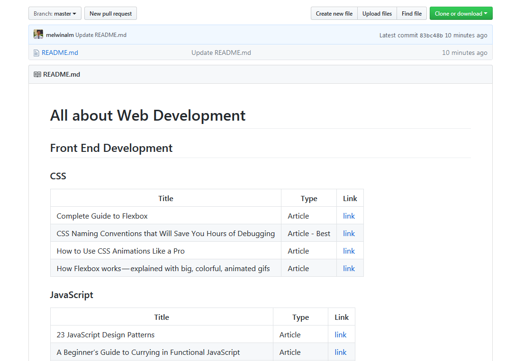Viewport: 524px width, 361px height.
Task: Click melwinalm's username link
Action: 61,35
